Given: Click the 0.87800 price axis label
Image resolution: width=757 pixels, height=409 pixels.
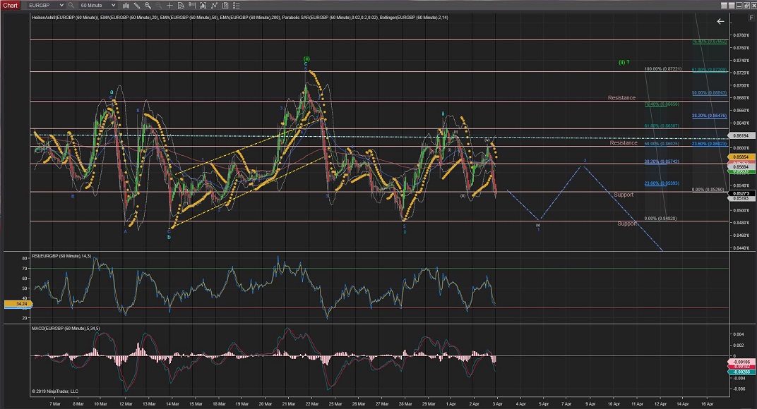Looking at the screenshot, I should click(741, 35).
